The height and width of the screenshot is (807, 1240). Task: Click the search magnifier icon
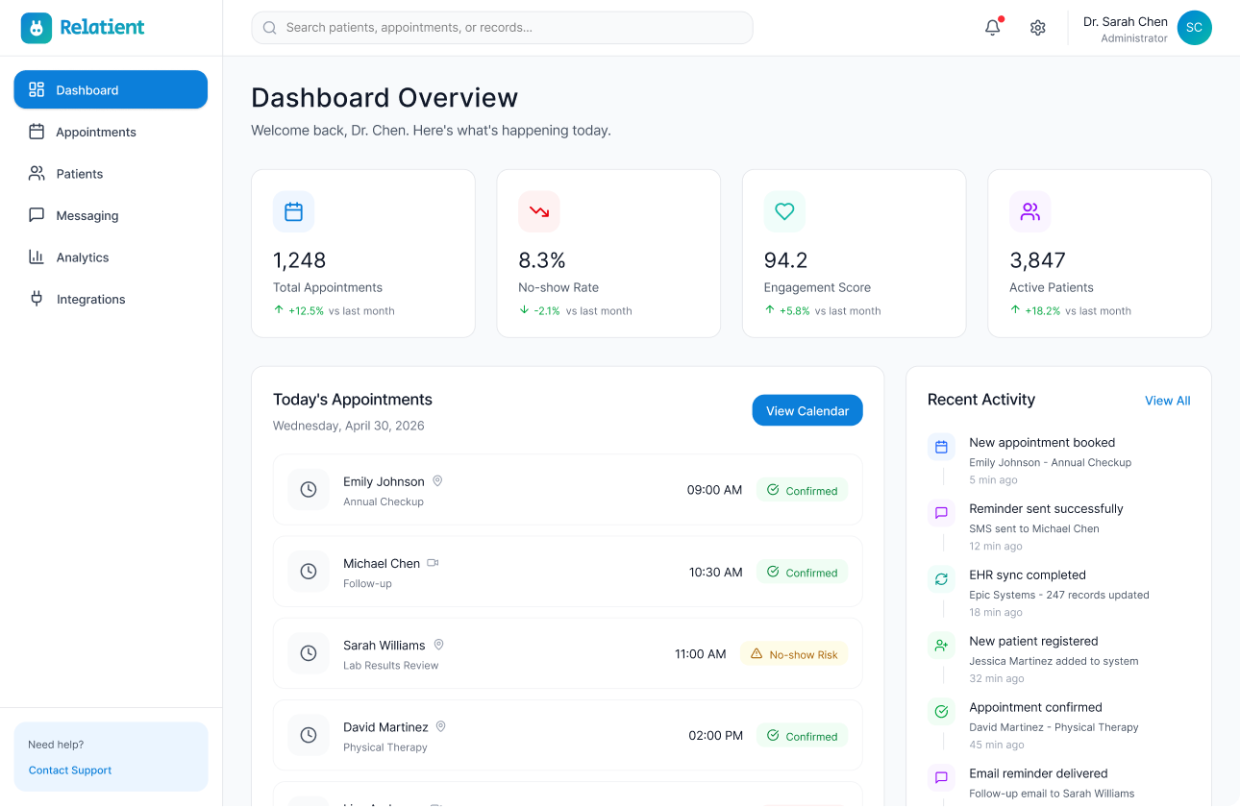click(x=270, y=28)
